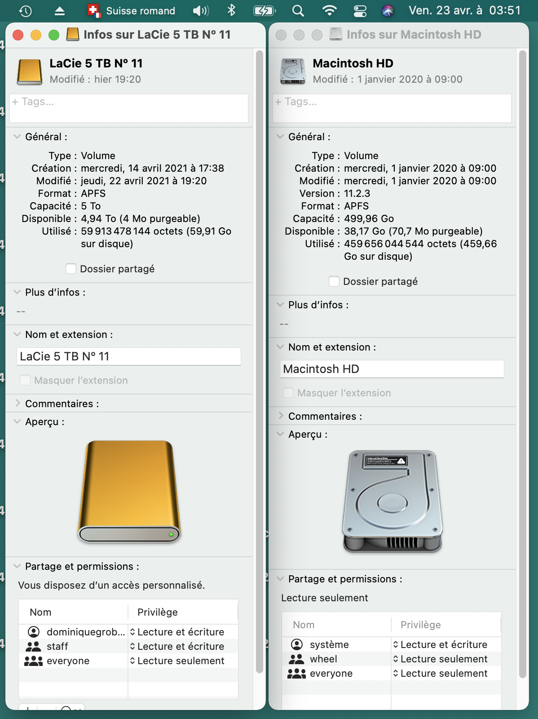Open the sound volume menu
This screenshot has height=719, width=538.
click(x=200, y=11)
